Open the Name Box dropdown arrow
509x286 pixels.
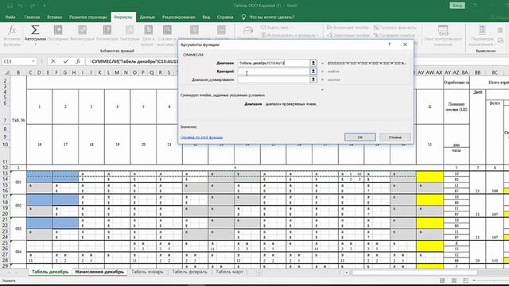33,61
